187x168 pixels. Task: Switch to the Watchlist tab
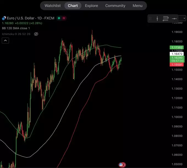(x=53, y=5)
